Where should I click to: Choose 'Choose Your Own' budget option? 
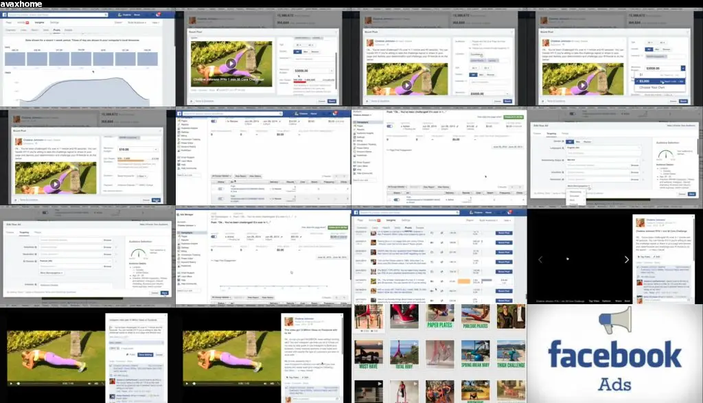tap(652, 87)
